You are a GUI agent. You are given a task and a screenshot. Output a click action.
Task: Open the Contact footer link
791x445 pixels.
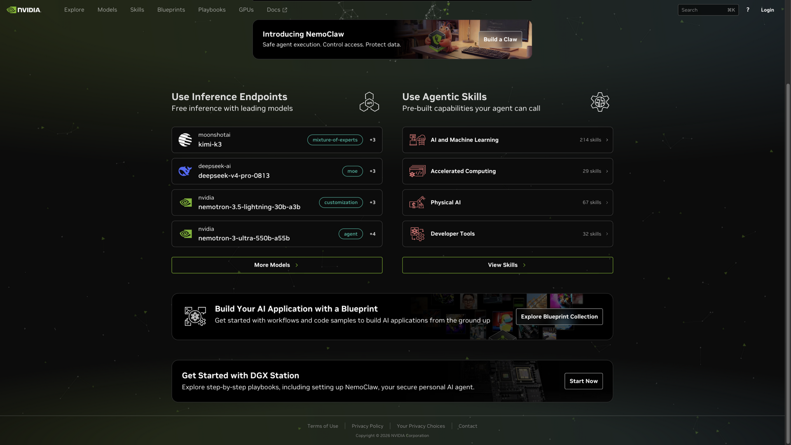tap(468, 426)
